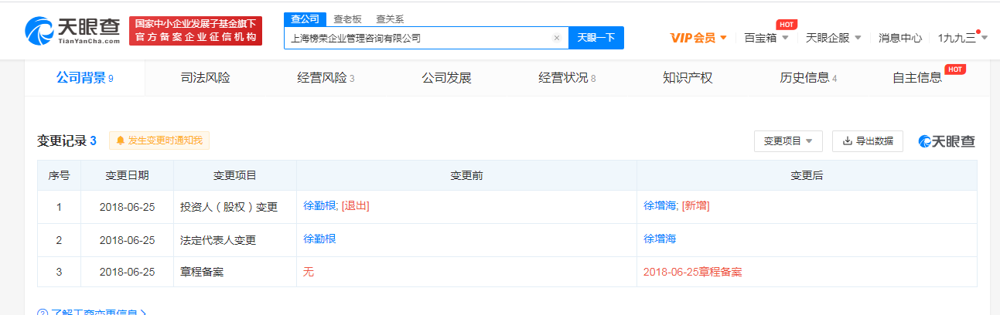Click the export data download icon
The width and height of the screenshot is (1000, 315).
[x=848, y=141]
